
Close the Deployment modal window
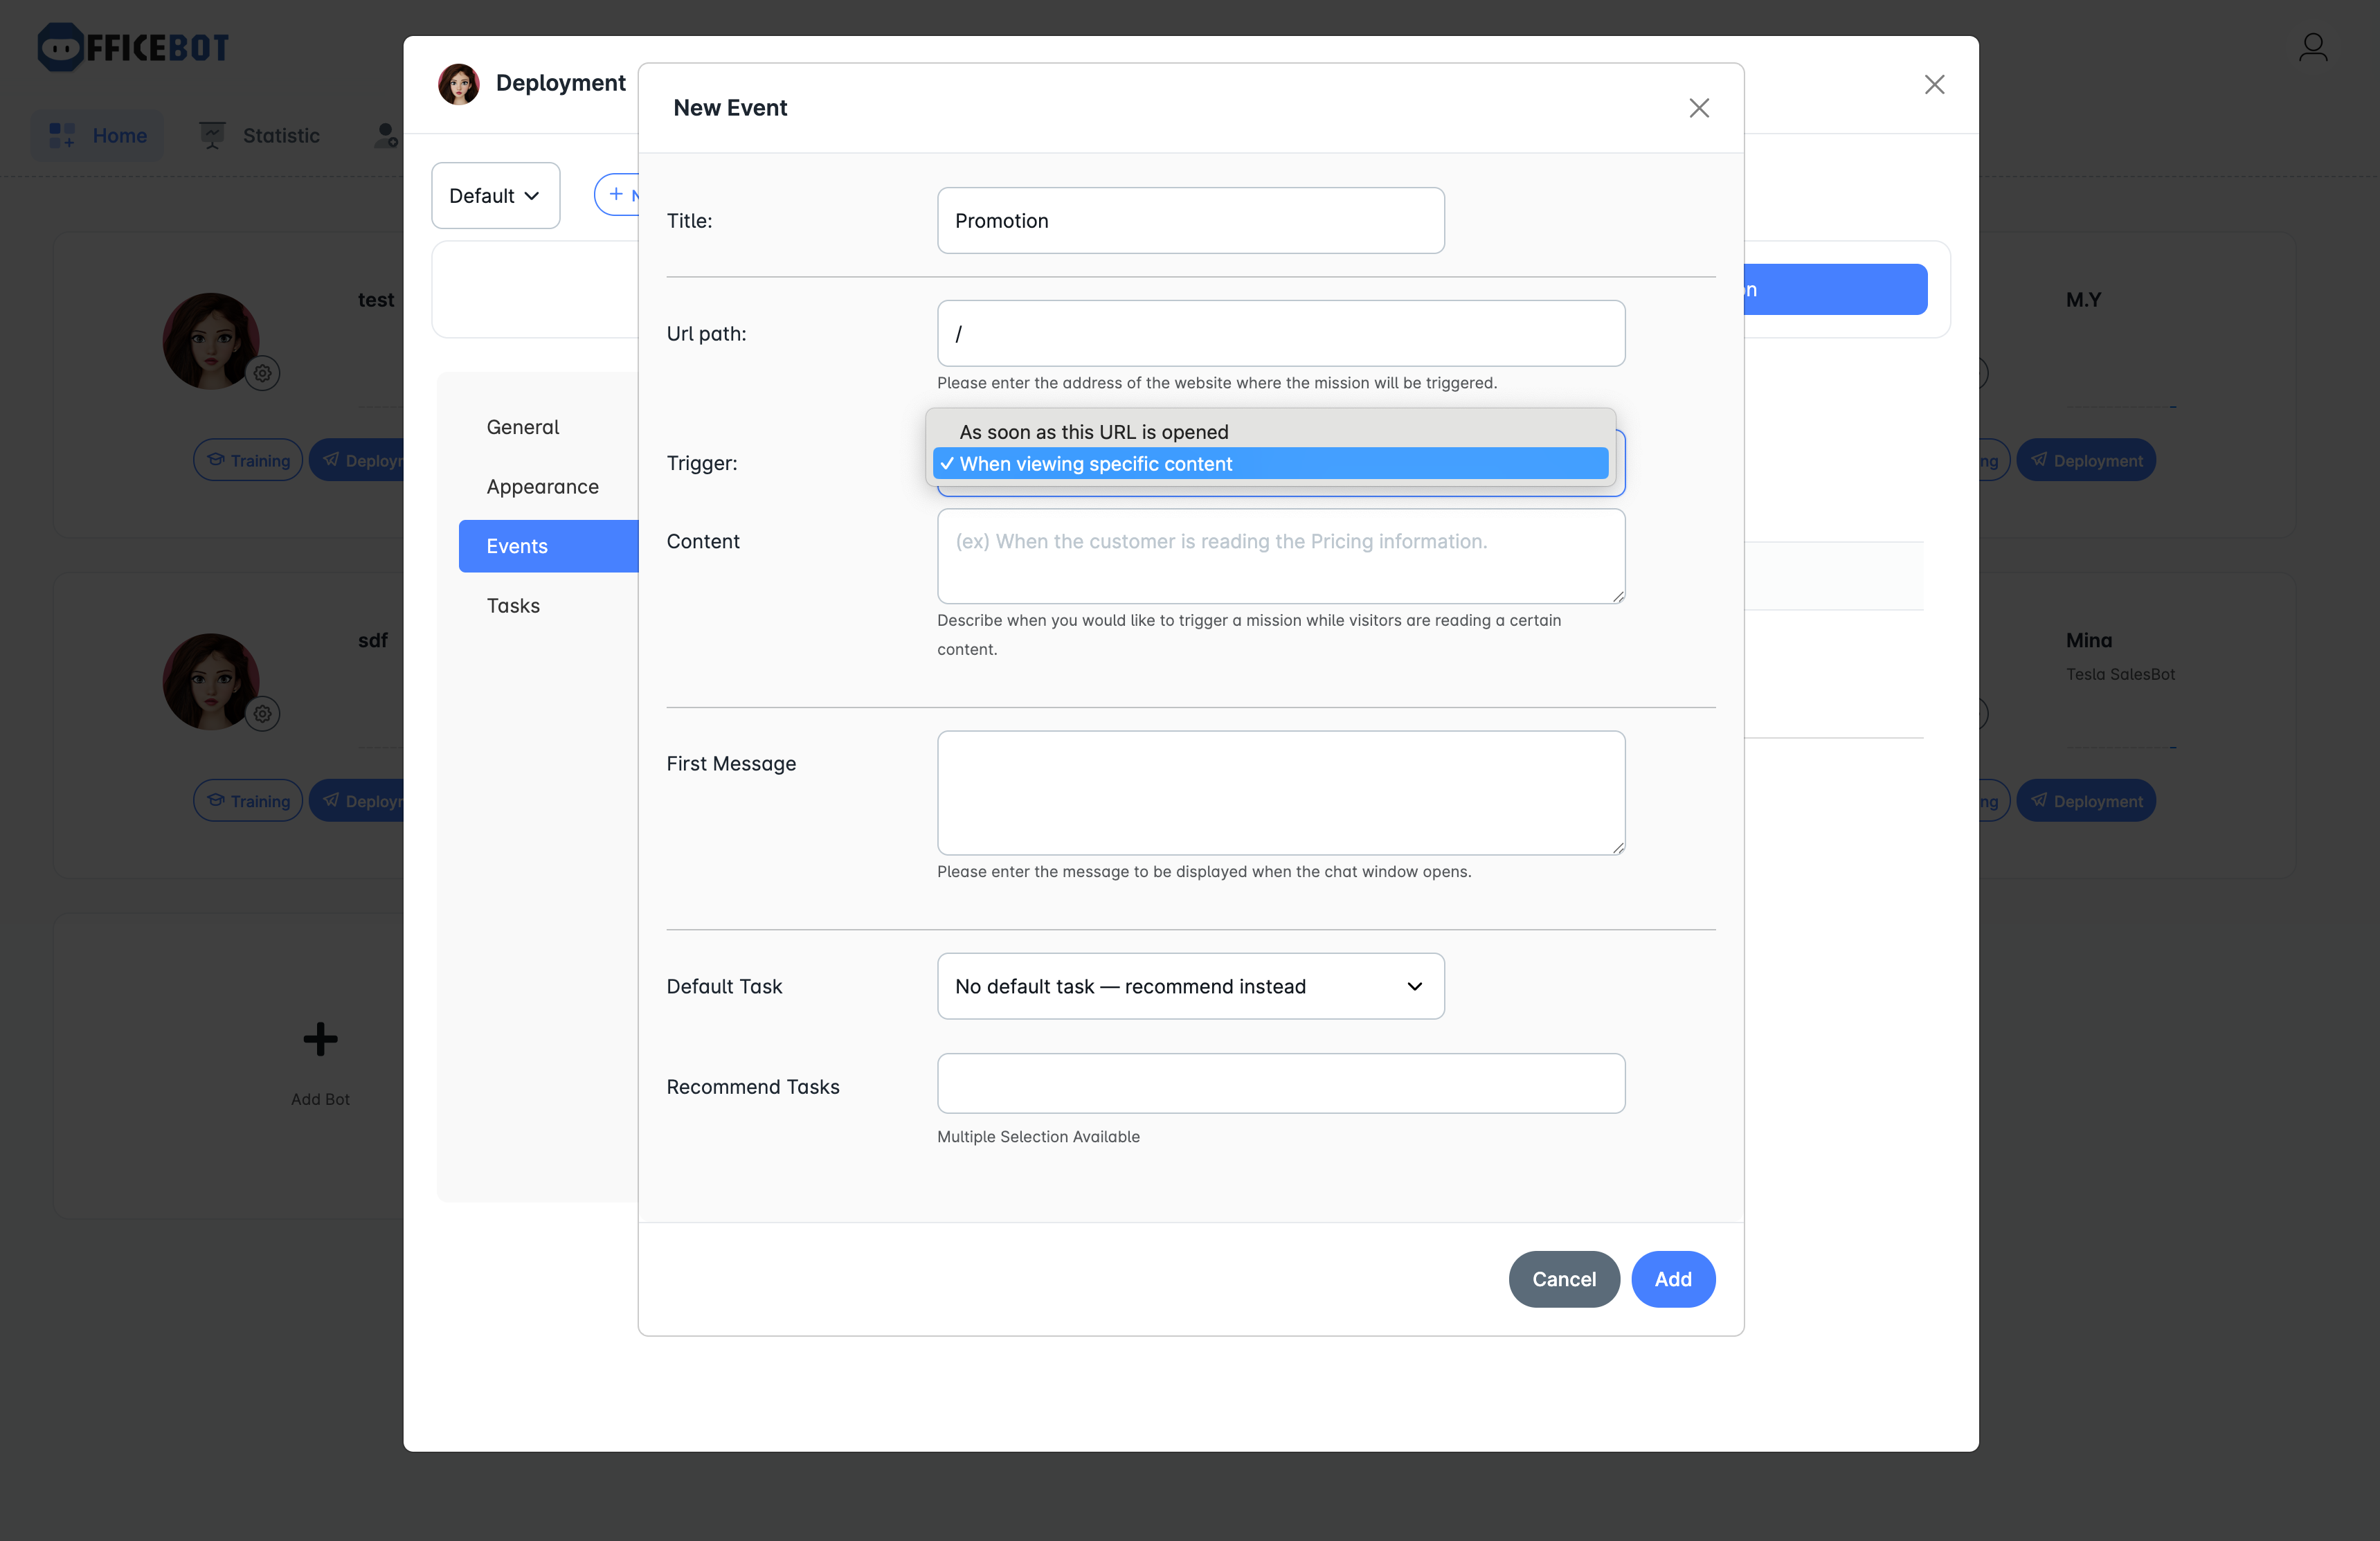pyautogui.click(x=1934, y=85)
